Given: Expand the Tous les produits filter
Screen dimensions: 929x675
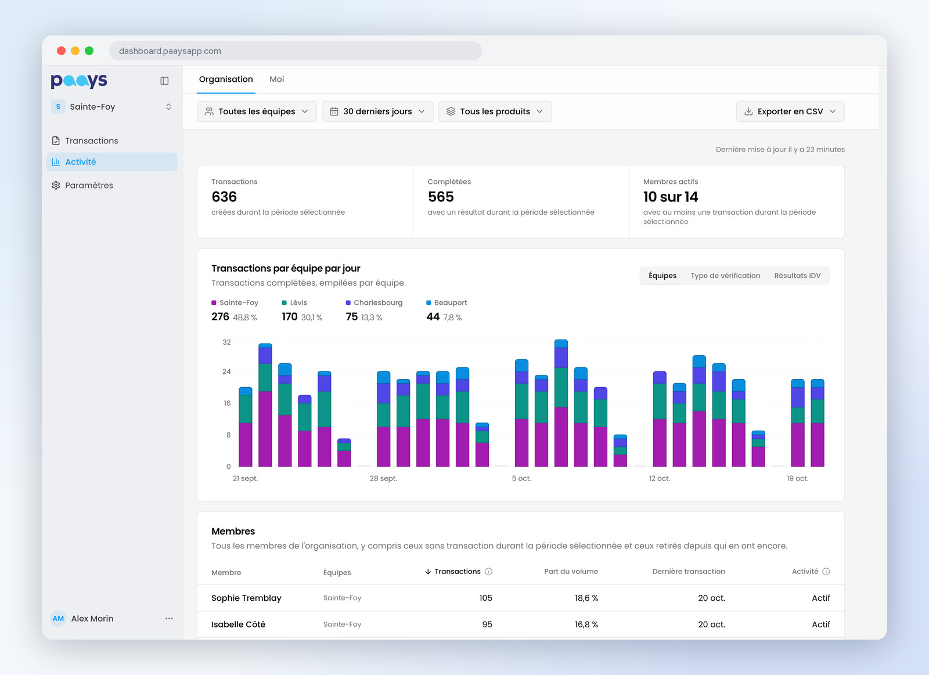Looking at the screenshot, I should (x=495, y=111).
